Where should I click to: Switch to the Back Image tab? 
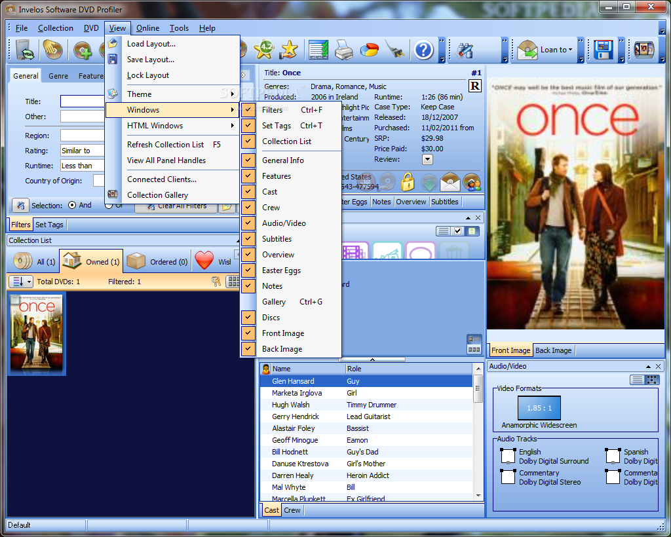[553, 350]
